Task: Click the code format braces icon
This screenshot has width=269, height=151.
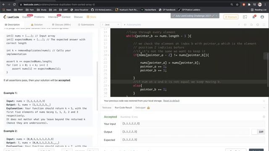Action: tap(245, 25)
